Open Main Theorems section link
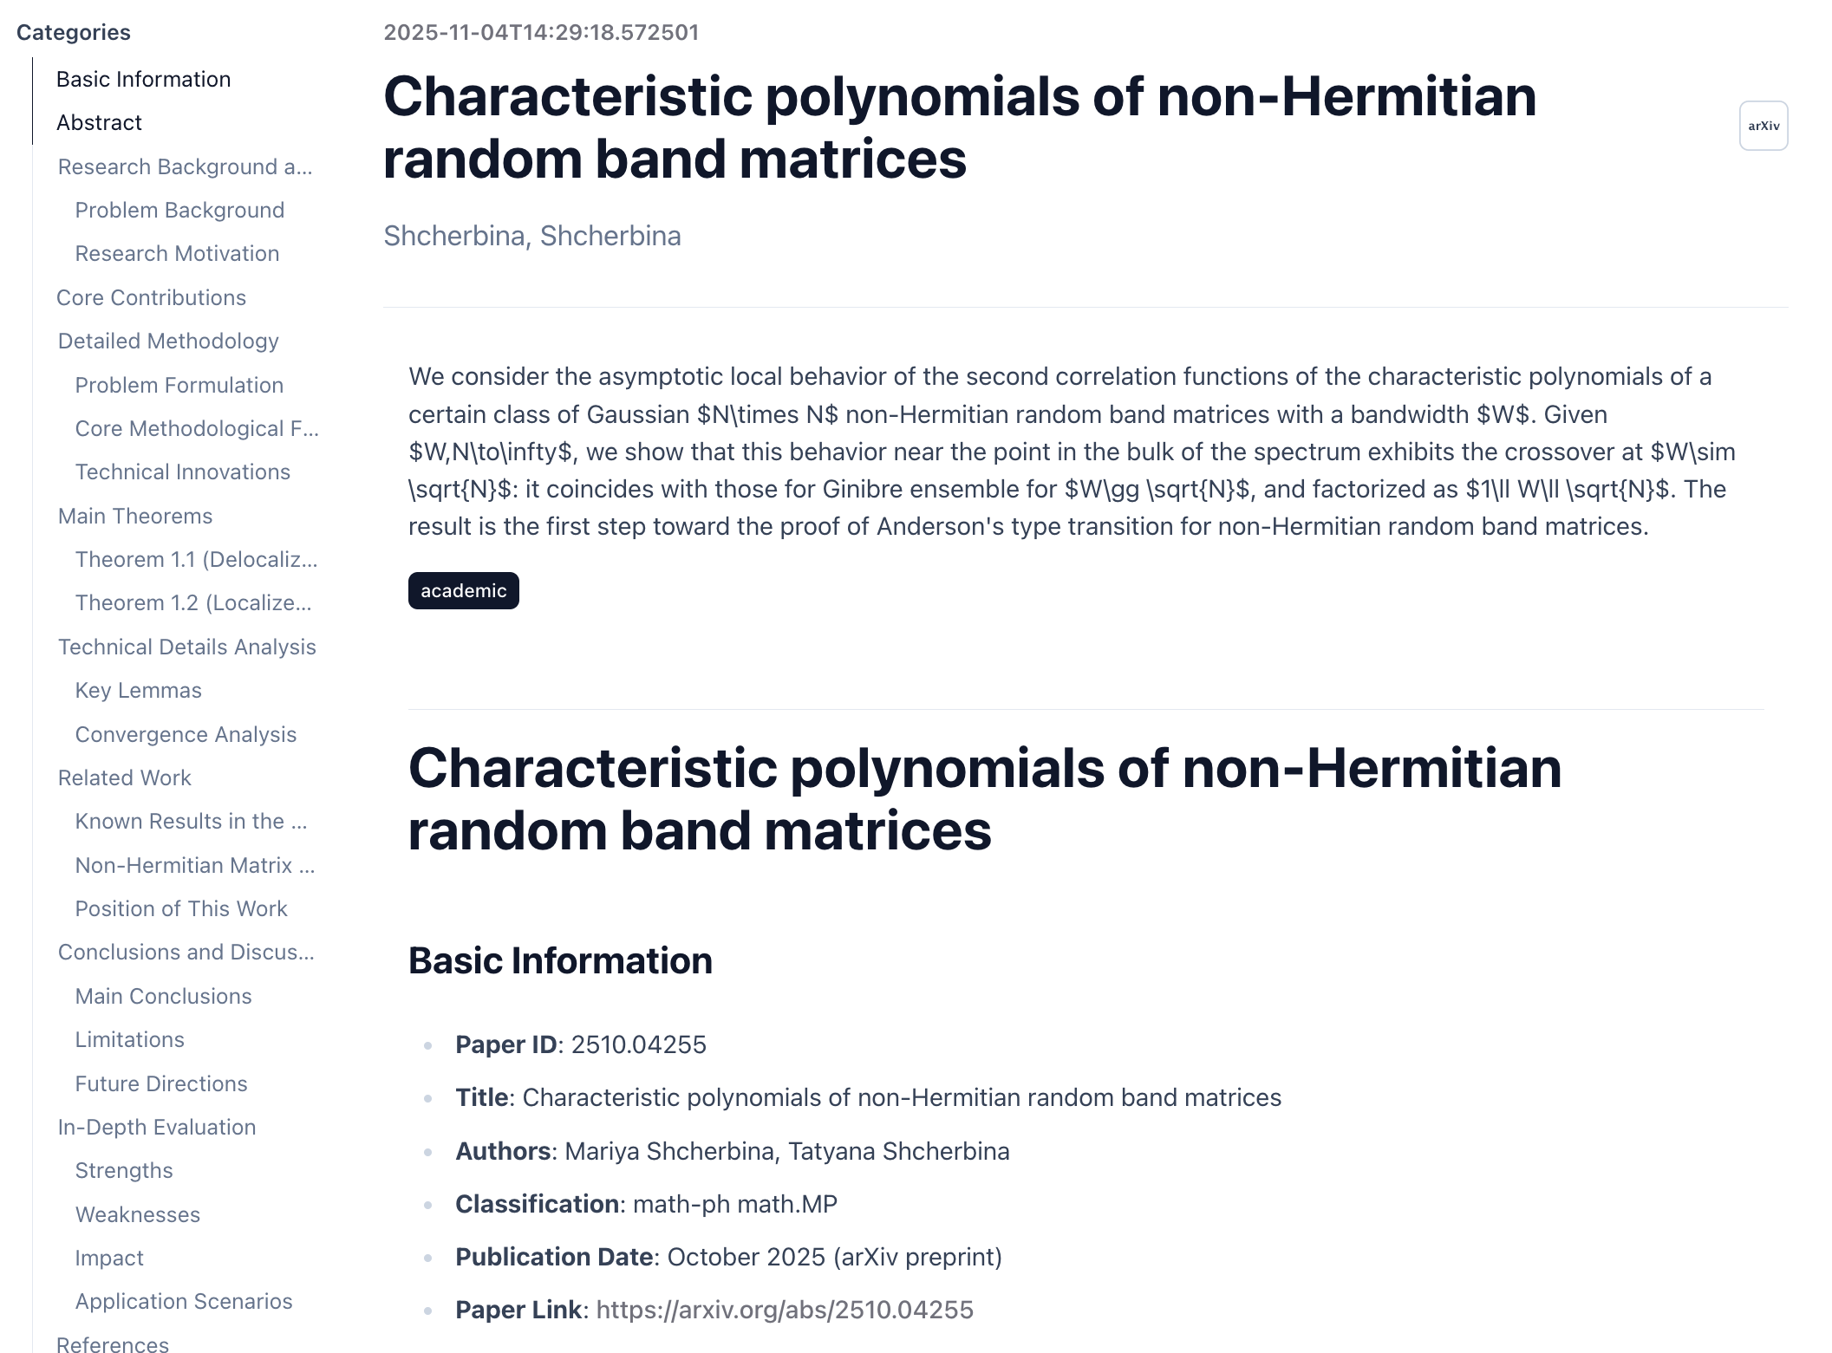 click(x=135, y=516)
